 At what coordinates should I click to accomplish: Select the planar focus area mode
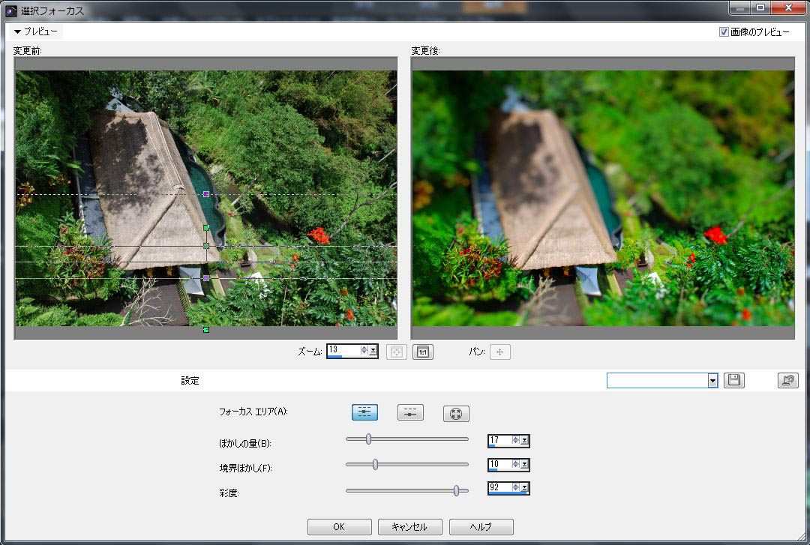pos(364,412)
